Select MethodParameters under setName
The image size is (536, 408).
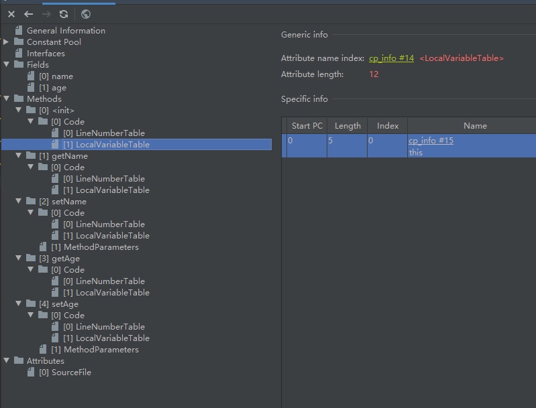tap(95, 247)
